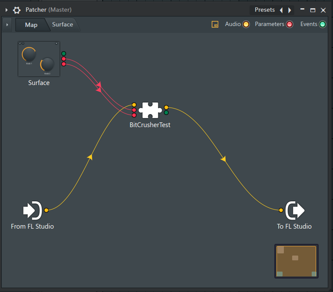Click Surface module green events output port

point(64,54)
